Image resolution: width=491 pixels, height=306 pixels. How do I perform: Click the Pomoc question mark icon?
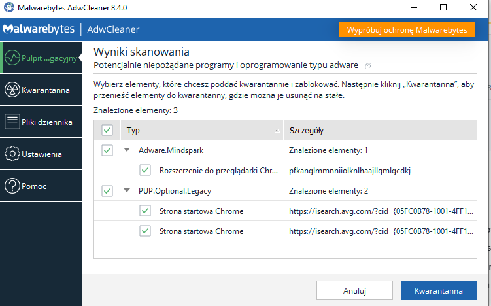12,186
